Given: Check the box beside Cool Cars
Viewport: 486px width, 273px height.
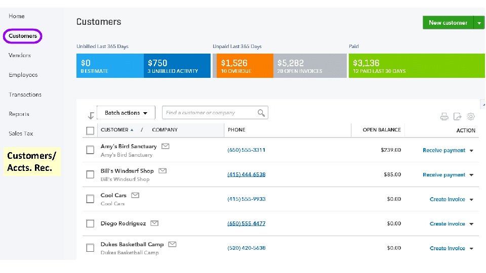Looking at the screenshot, I should 90,199.
